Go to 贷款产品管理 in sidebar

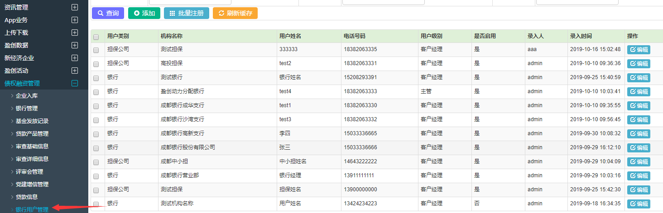point(32,134)
